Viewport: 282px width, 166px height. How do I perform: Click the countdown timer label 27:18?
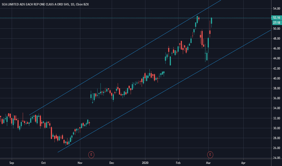[x=277, y=23]
